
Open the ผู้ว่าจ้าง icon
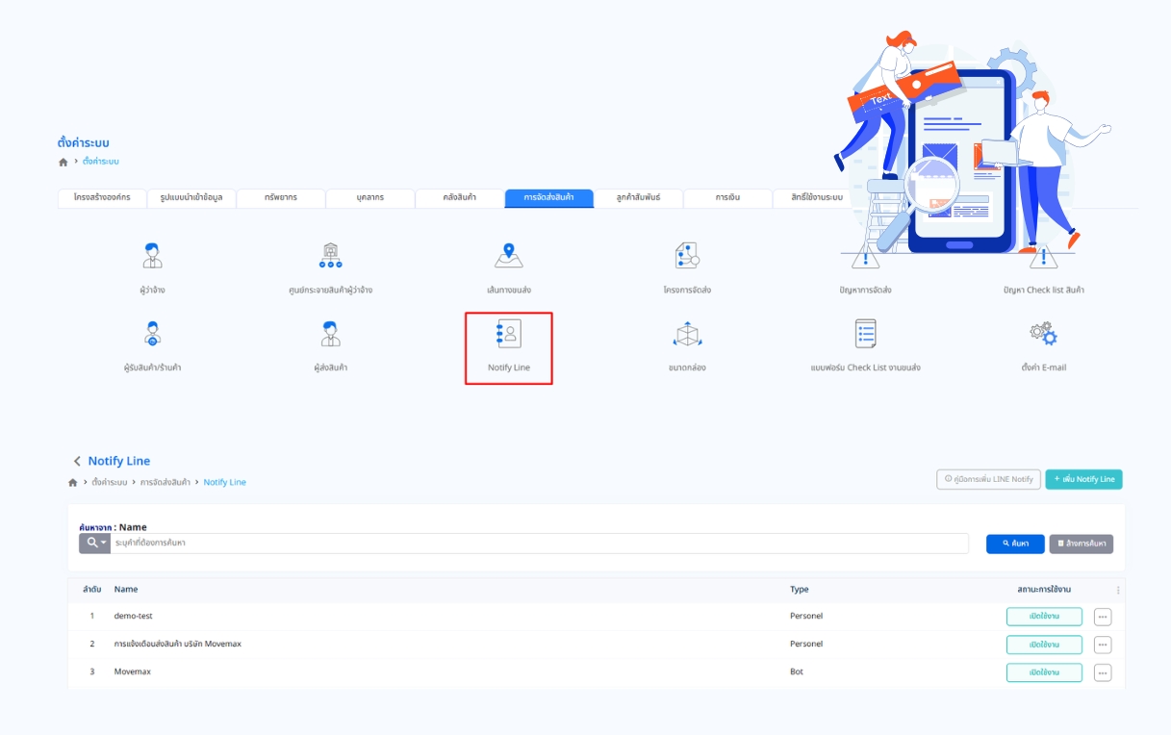point(152,256)
